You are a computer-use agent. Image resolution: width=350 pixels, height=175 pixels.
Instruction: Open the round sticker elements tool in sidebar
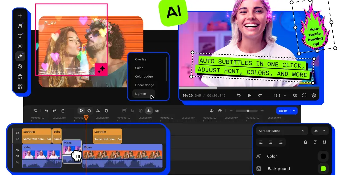[x=20, y=66]
